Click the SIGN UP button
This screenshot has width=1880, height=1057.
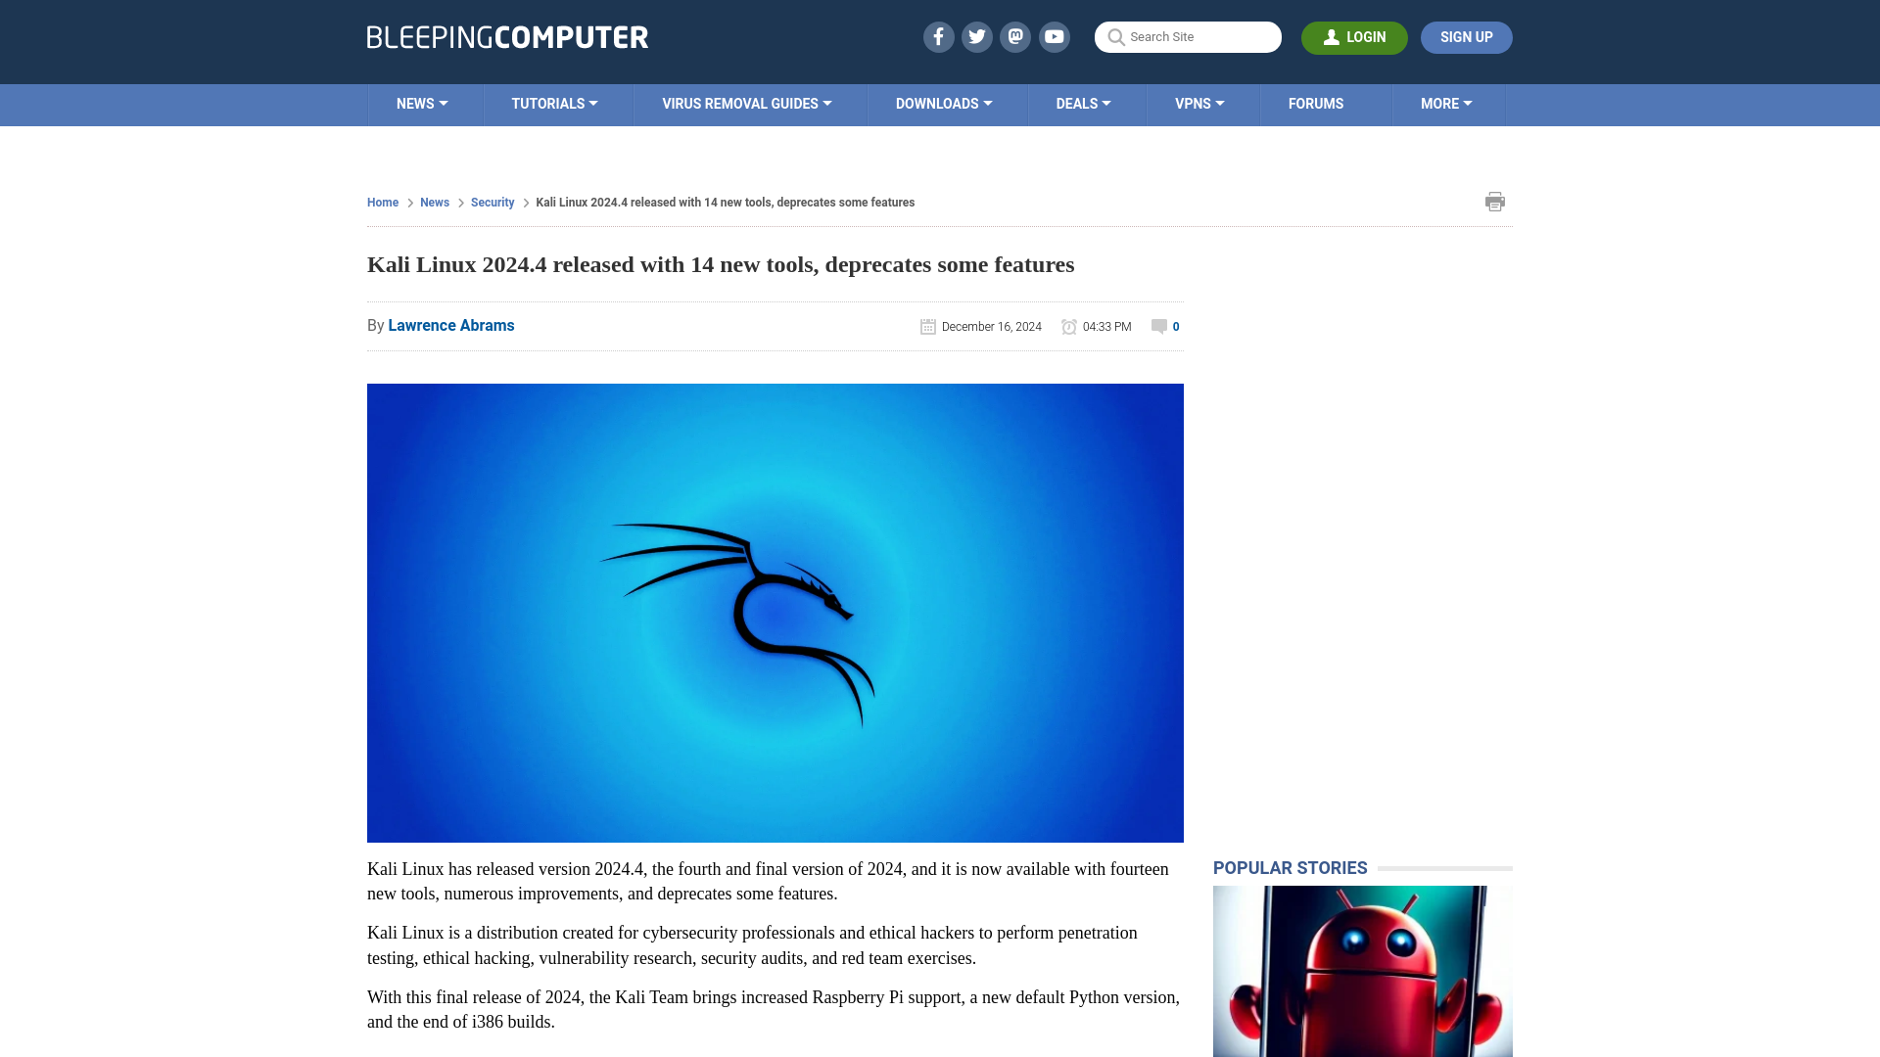(1467, 37)
